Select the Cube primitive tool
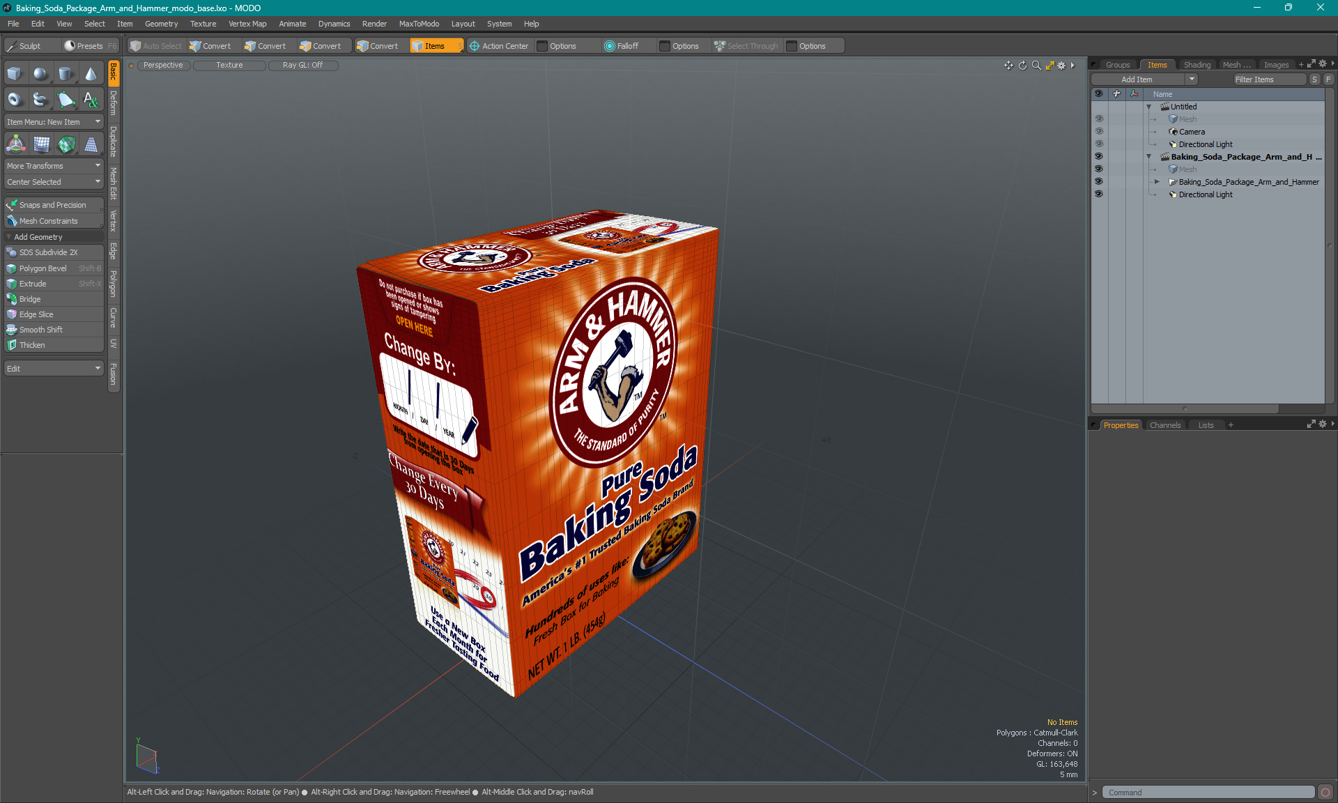 [15, 74]
